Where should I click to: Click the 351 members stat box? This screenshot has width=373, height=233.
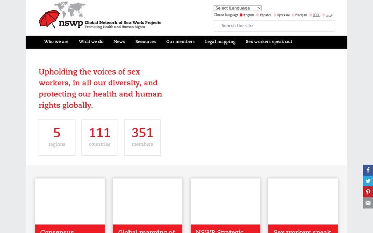point(142,137)
